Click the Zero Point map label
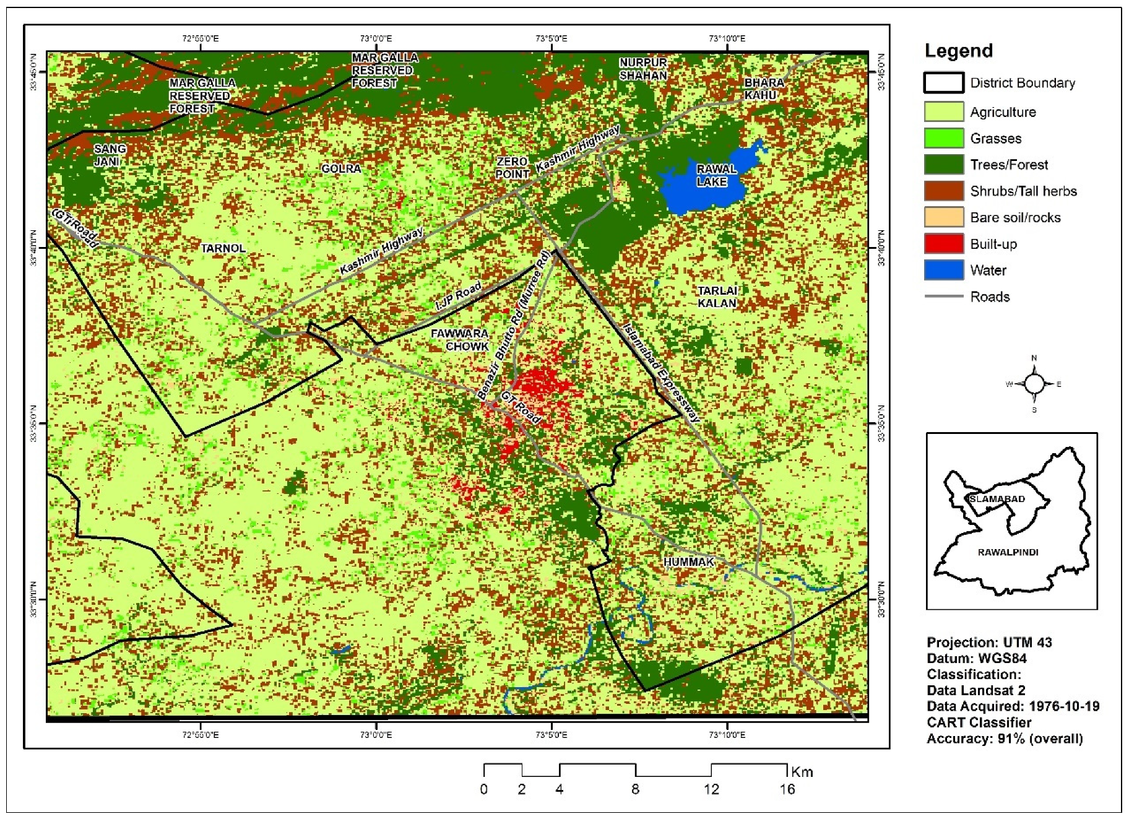The width and height of the screenshot is (1129, 819). pos(512,168)
